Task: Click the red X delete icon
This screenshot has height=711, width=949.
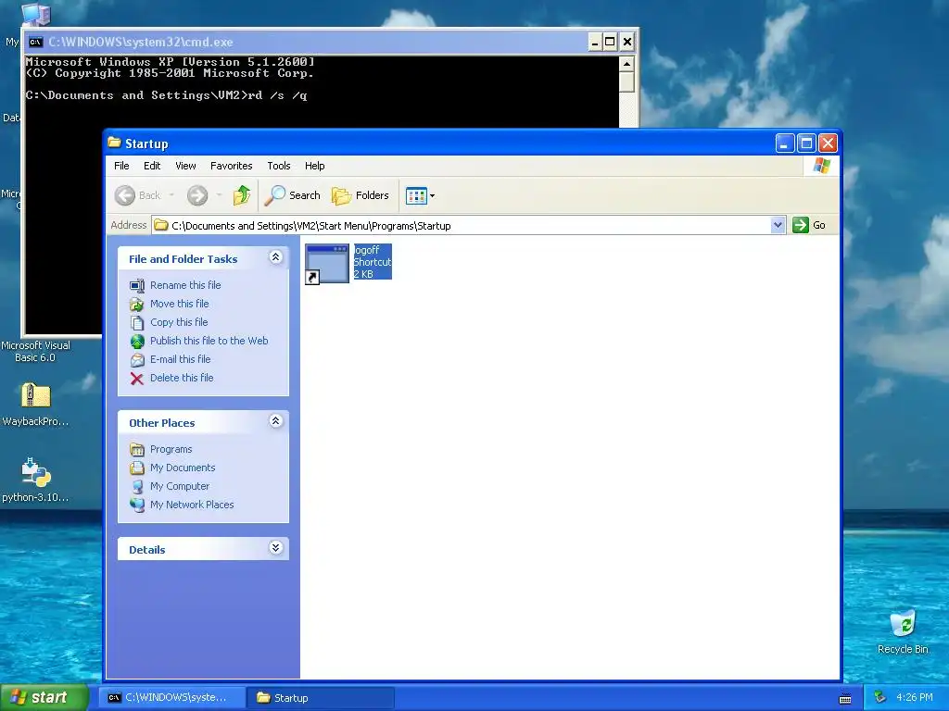Action: [137, 379]
